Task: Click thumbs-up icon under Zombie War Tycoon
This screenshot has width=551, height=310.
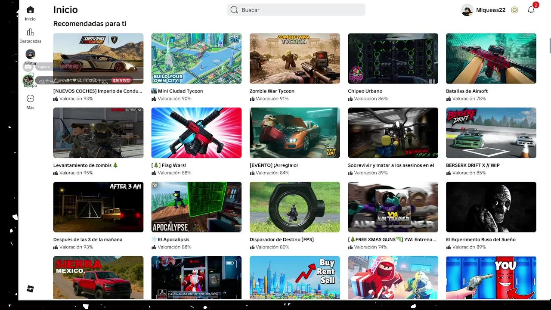Action: click(x=252, y=99)
